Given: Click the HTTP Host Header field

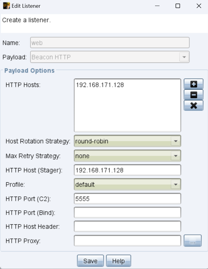Looking at the screenshot, I should click(127, 226).
